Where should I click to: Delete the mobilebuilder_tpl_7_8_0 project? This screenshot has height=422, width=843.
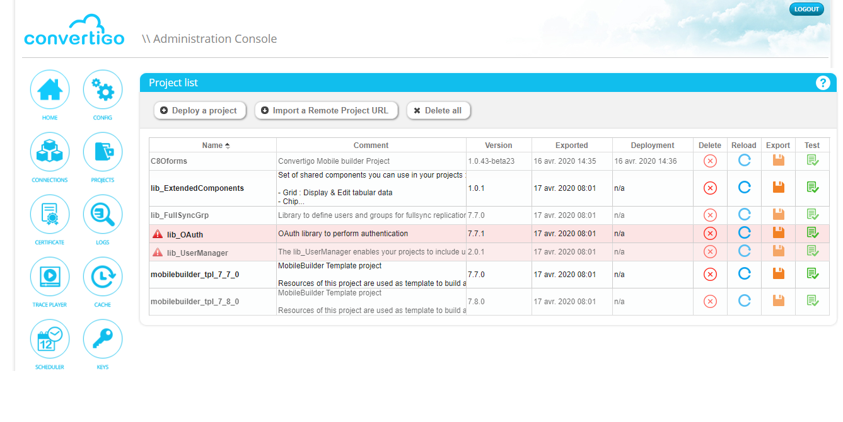pos(710,301)
